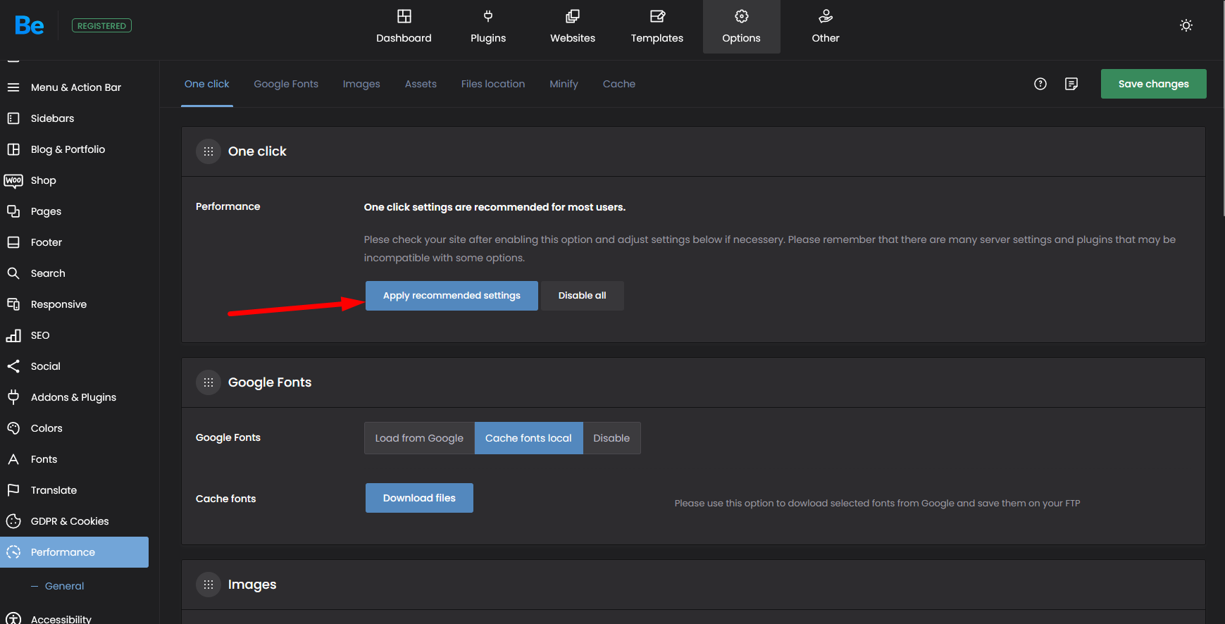This screenshot has height=624, width=1225.
Task: Open Sidebars settings
Action: click(75, 118)
